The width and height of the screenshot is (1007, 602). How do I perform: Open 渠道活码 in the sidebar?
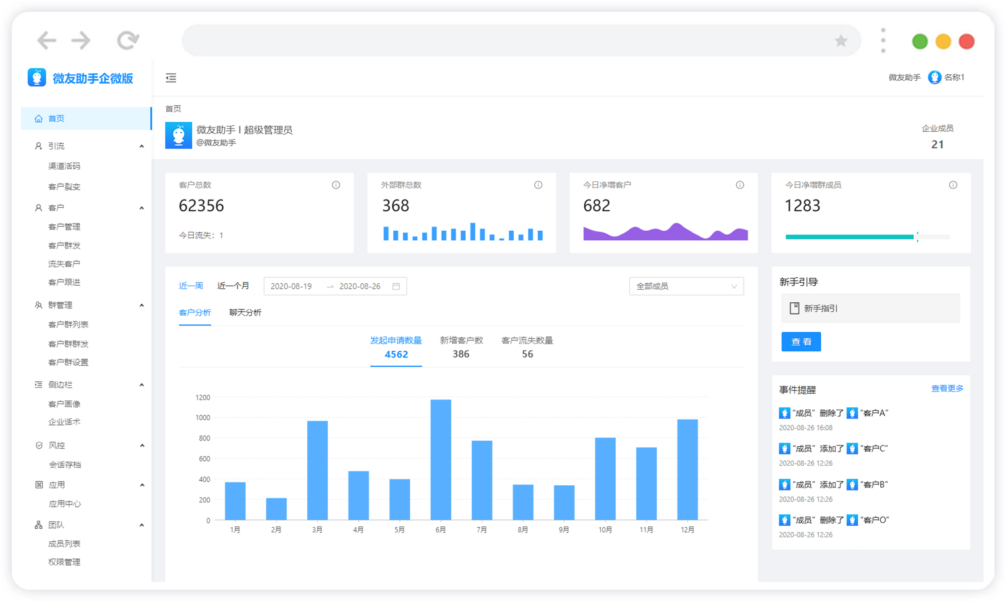tap(64, 166)
